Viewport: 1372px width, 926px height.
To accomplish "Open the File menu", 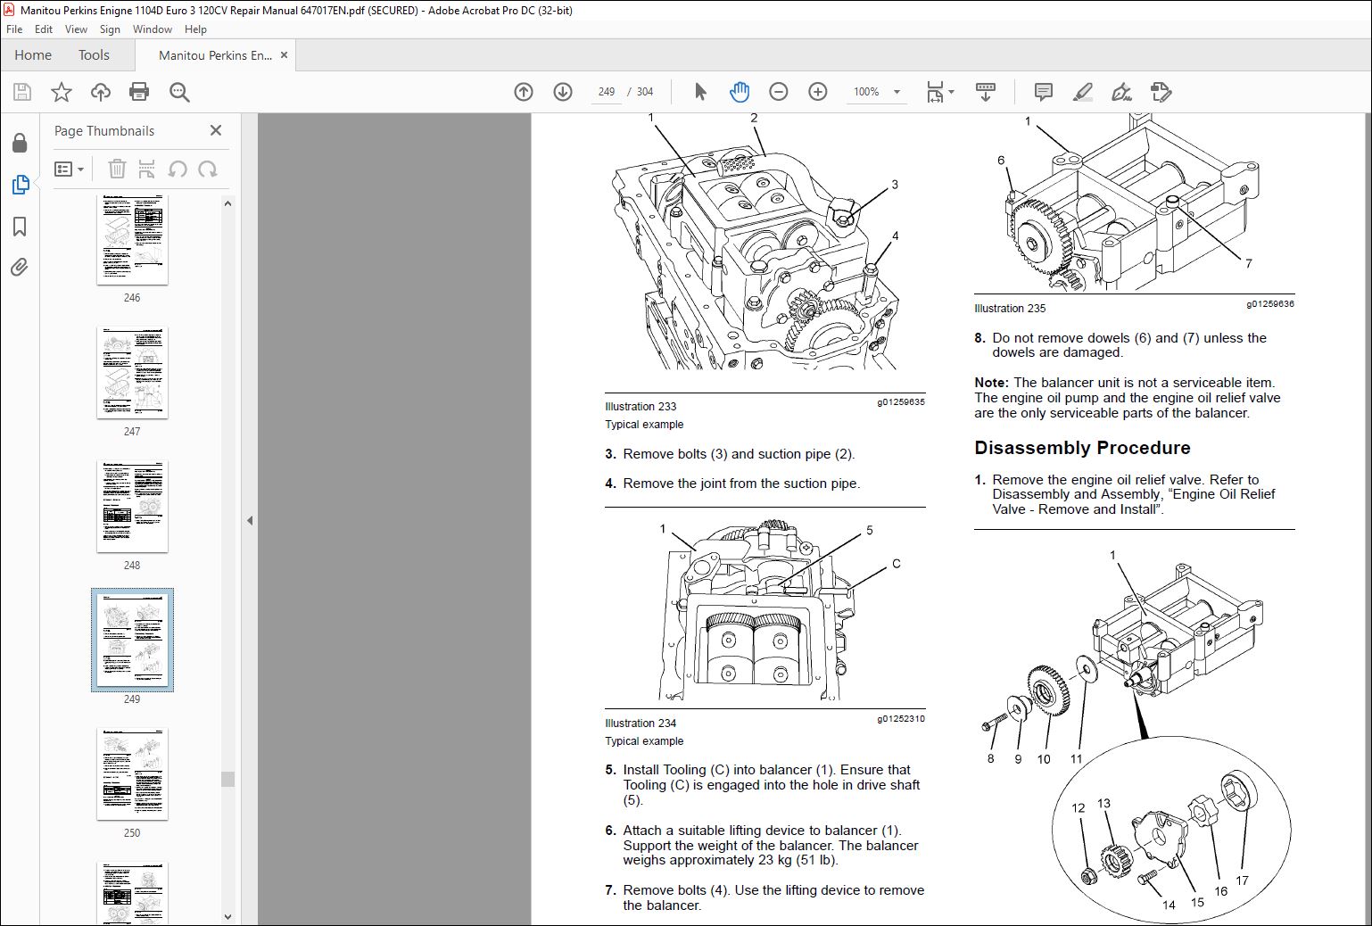I will [14, 29].
